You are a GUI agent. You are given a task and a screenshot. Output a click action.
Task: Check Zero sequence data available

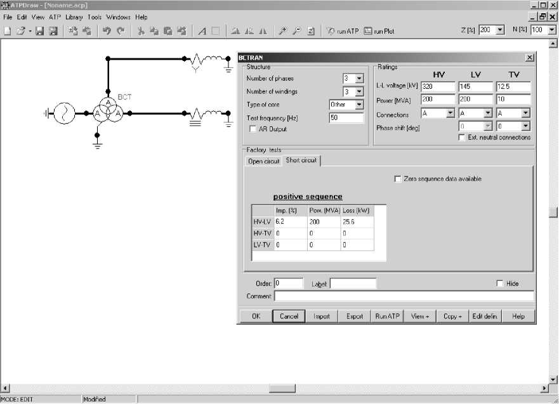pyautogui.click(x=398, y=179)
